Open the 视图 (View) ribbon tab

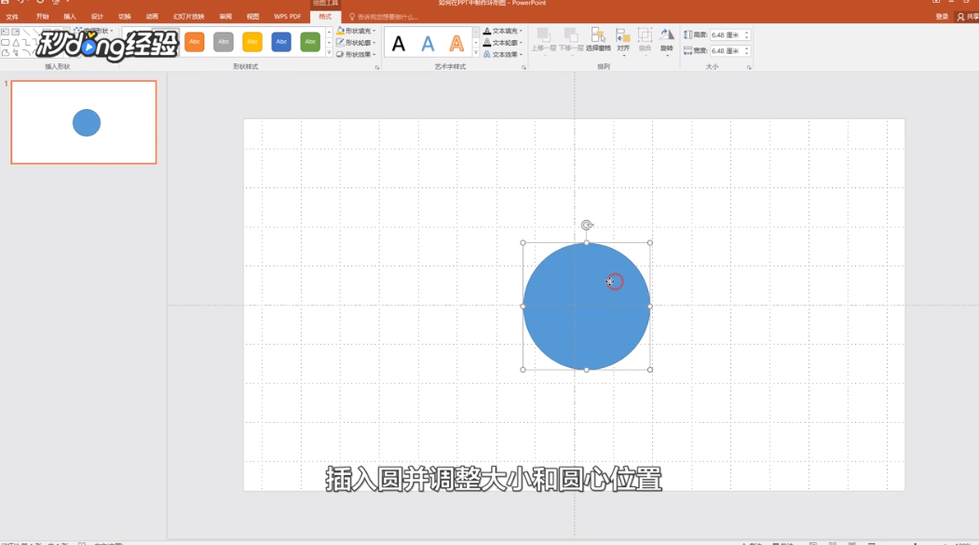pyautogui.click(x=252, y=17)
